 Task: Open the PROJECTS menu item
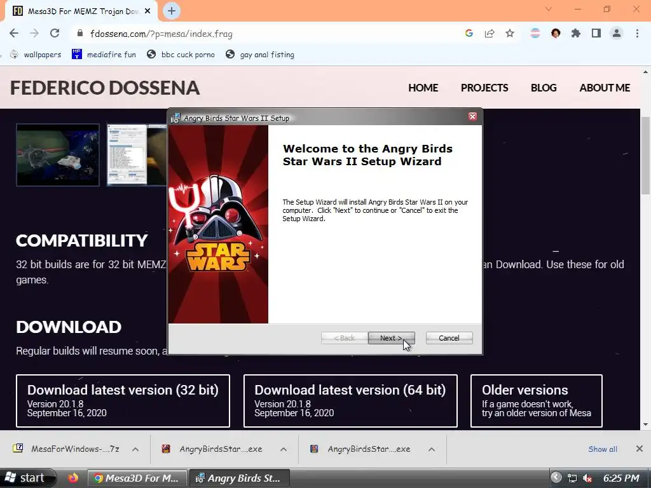coord(484,88)
